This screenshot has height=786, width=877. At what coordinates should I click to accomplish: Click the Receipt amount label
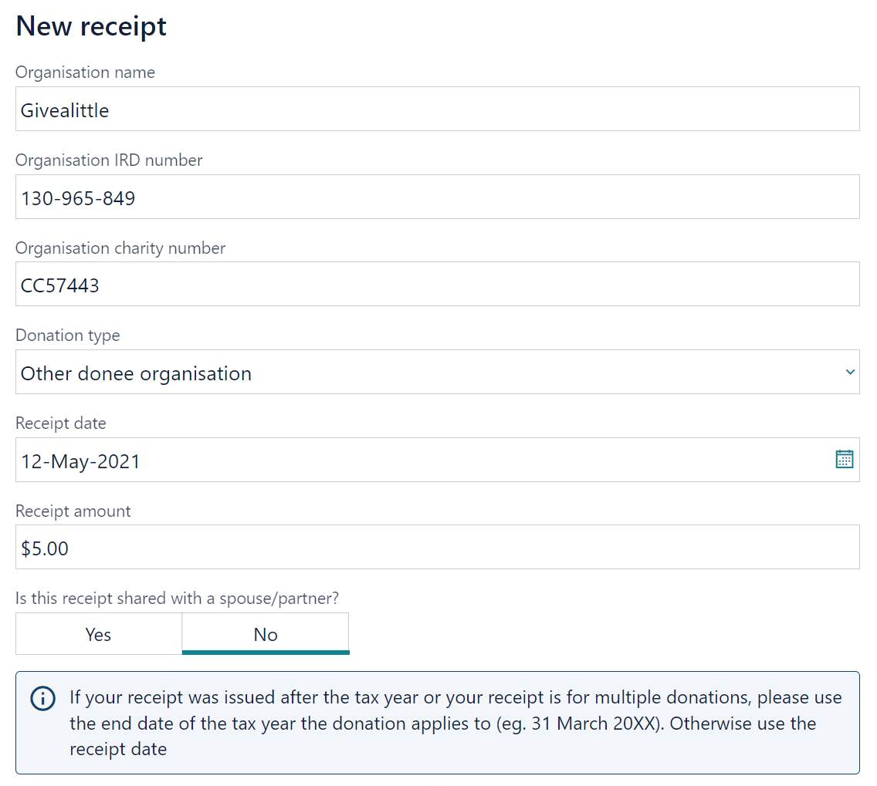[x=73, y=511]
